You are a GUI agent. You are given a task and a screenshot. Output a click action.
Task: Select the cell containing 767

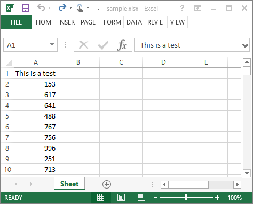click(36, 127)
